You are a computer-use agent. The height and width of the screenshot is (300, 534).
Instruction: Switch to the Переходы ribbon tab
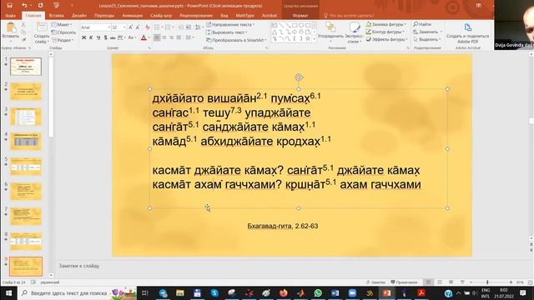(x=104, y=16)
